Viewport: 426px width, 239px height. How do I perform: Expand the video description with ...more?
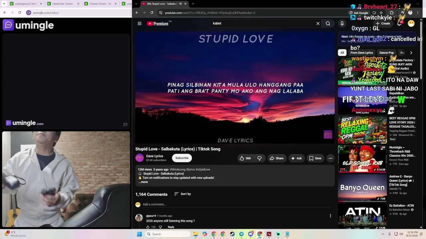(143, 182)
